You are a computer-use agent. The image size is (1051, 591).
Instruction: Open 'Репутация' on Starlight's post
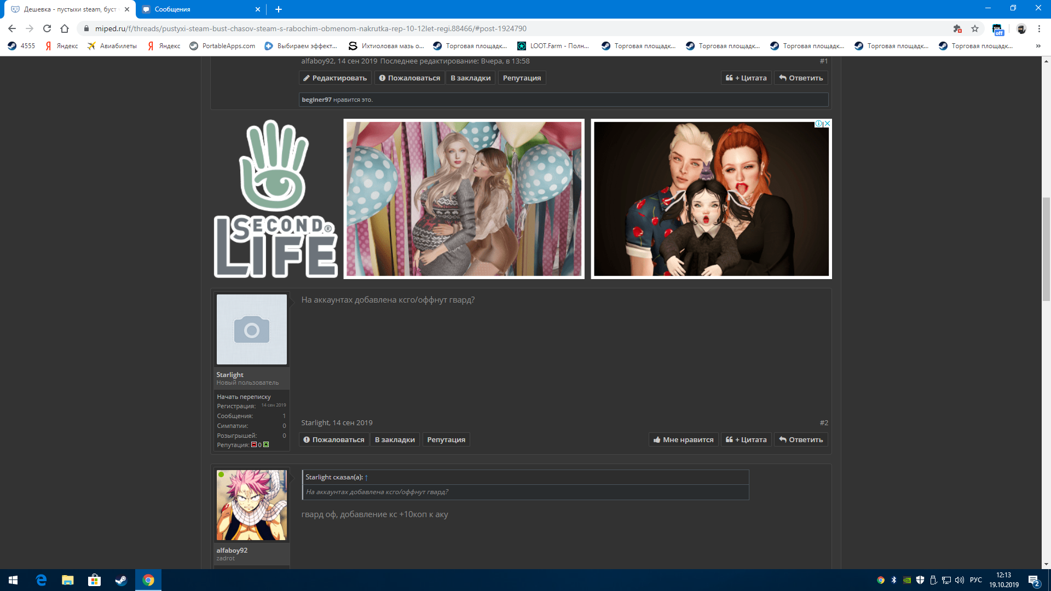(x=446, y=440)
